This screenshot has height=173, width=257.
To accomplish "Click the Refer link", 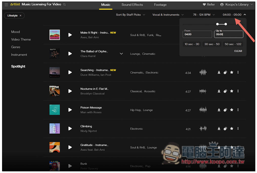I will click(x=211, y=4).
